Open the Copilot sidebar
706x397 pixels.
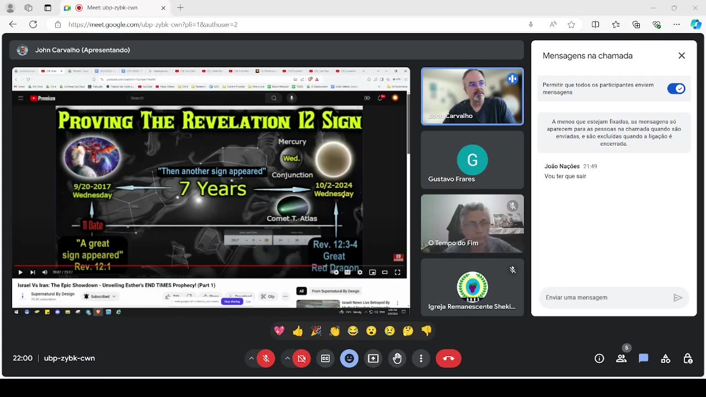(696, 24)
